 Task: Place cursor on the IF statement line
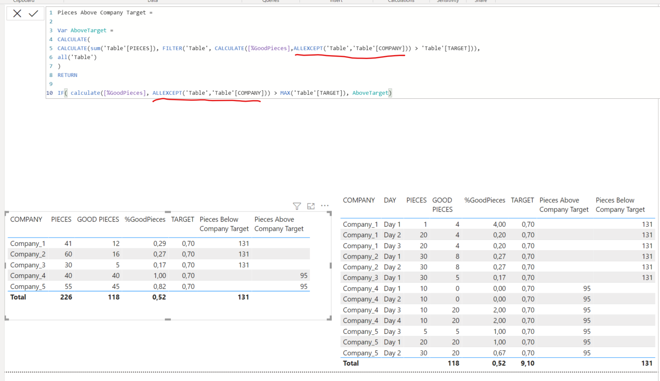tap(224, 93)
